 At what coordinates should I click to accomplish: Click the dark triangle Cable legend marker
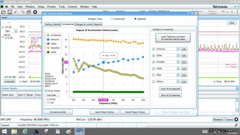pos(48,43)
